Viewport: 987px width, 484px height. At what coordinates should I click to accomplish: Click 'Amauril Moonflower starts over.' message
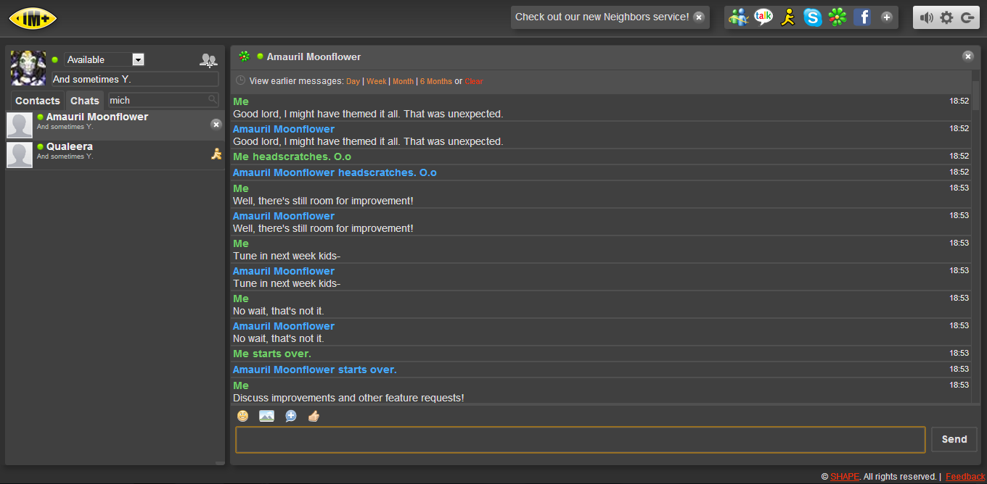(314, 370)
